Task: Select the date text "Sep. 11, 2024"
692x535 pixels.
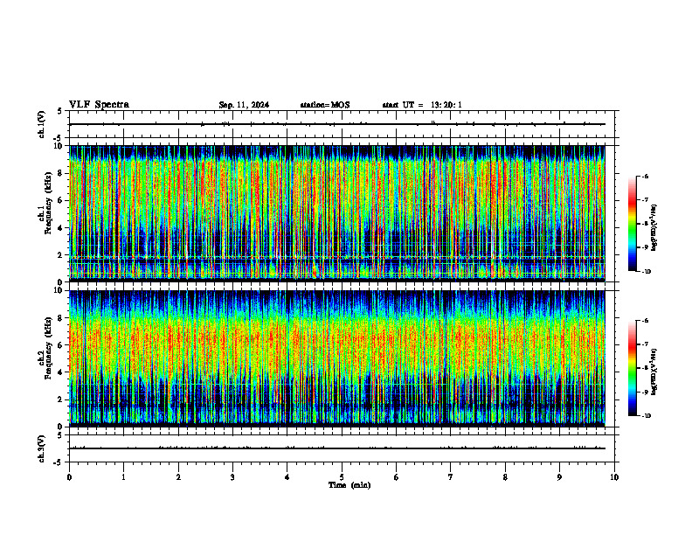Action: [244, 105]
